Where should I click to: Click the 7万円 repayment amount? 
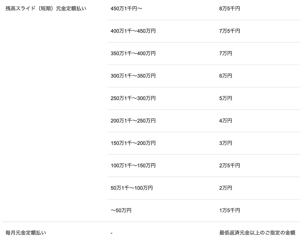click(226, 53)
